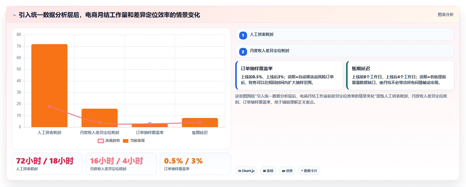The image size is (466, 187).
Task: Click the 表格 tag
Action: click(x=268, y=171)
